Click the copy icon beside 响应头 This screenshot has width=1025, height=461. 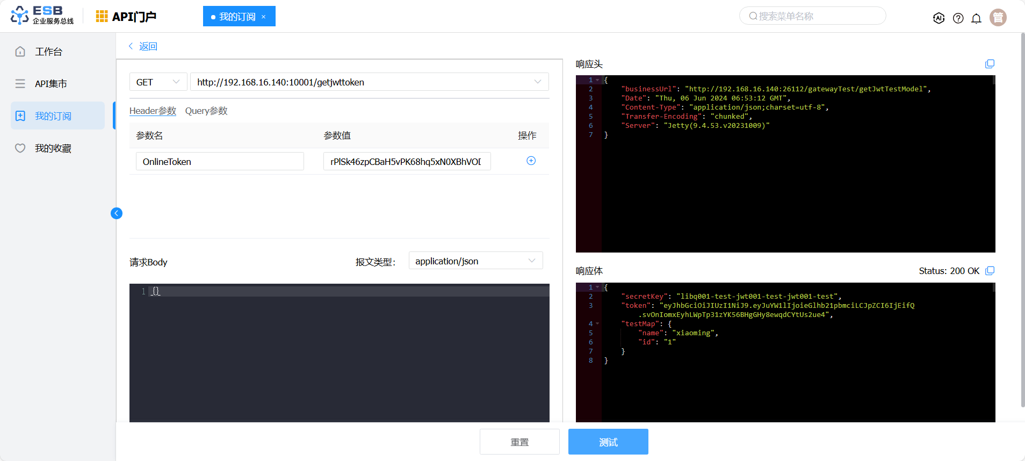click(x=990, y=64)
